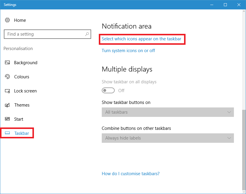Navigate to Home from the settings menu

[x=20, y=20]
